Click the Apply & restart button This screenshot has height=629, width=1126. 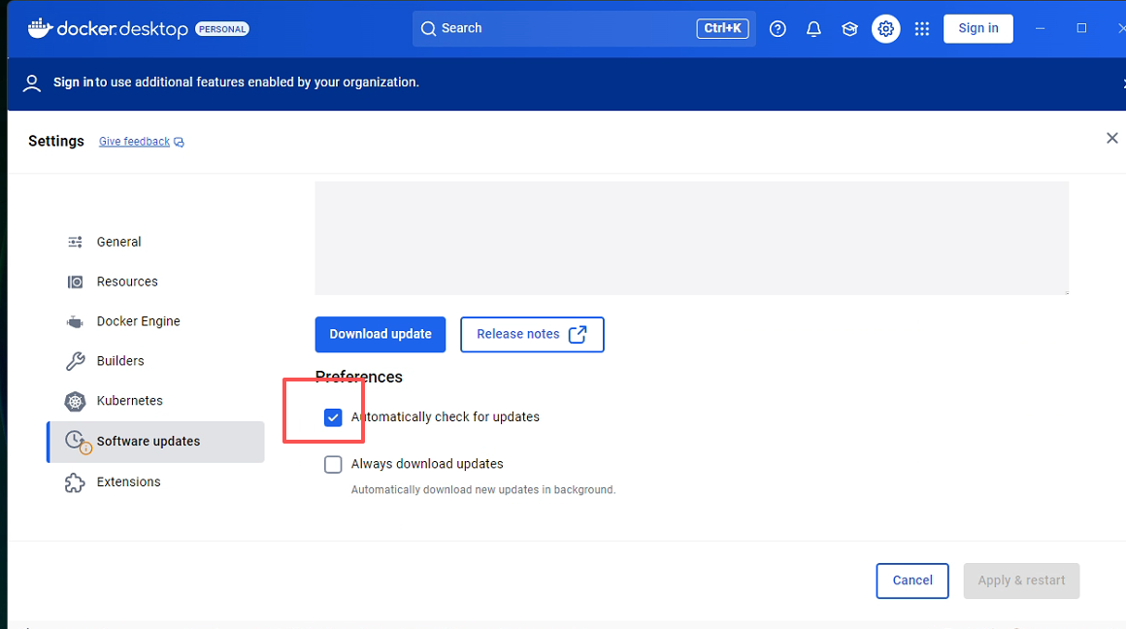point(1021,580)
